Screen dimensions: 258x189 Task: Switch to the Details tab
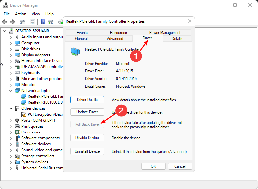(177, 39)
